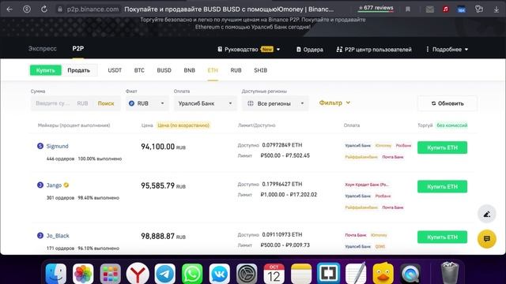
Task: Bookmark the page with bookmark icon
Action: click(x=408, y=9)
